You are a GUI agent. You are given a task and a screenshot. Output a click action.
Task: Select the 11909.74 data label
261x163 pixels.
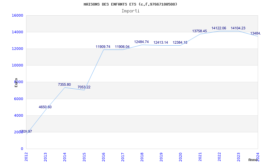(103, 47)
